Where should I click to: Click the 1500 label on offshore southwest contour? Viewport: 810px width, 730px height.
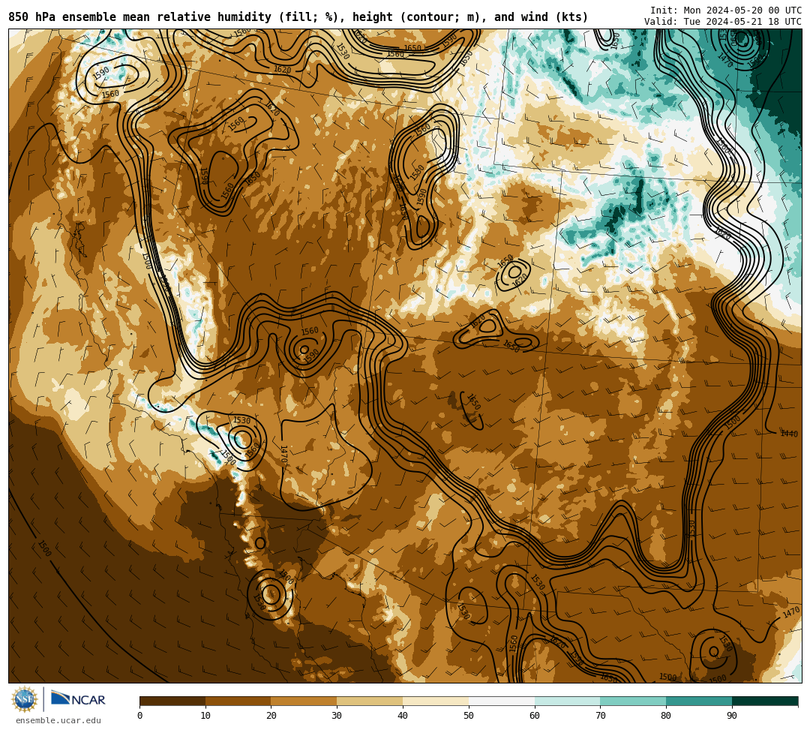44,548
